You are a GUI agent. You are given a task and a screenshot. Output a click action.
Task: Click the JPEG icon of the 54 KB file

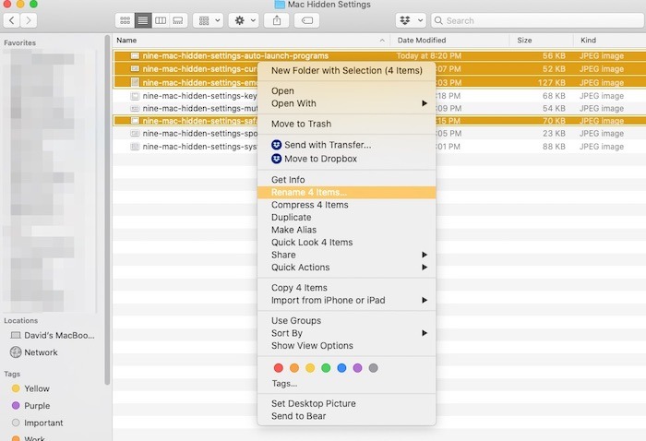(135, 109)
